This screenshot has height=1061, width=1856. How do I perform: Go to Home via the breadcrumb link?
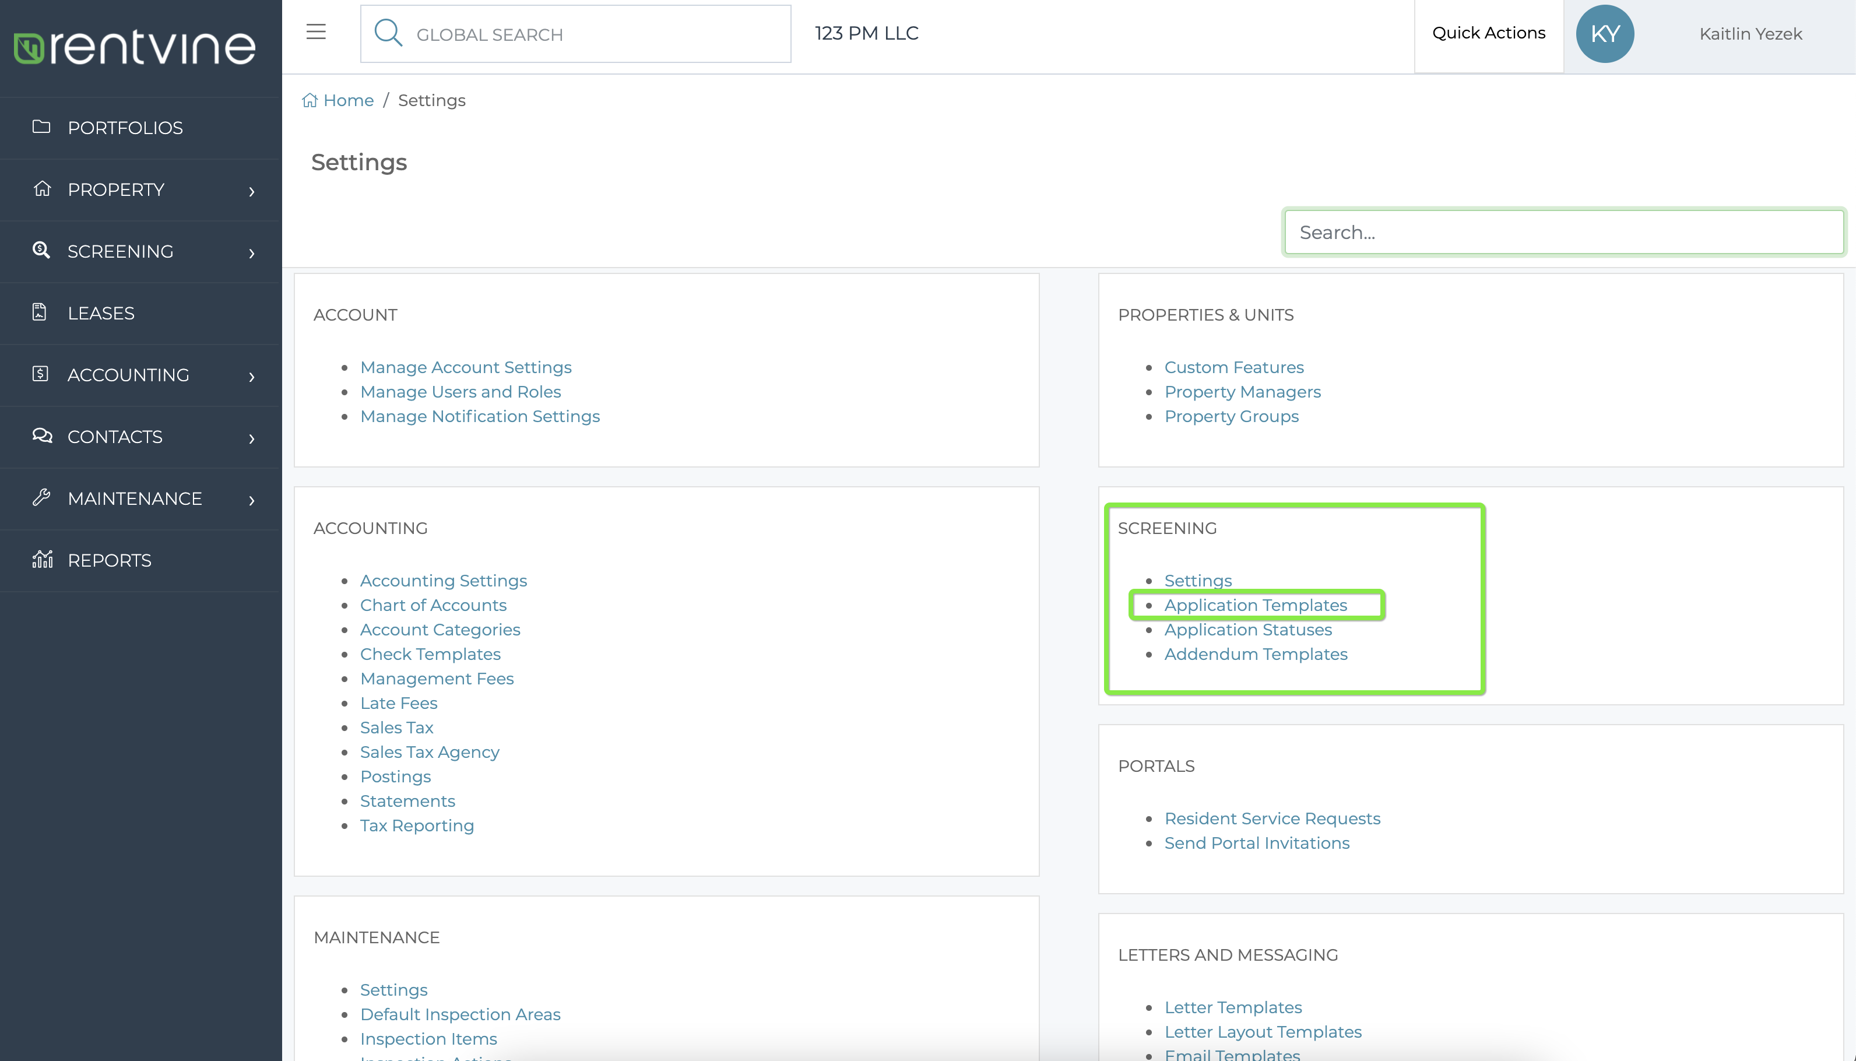(348, 100)
